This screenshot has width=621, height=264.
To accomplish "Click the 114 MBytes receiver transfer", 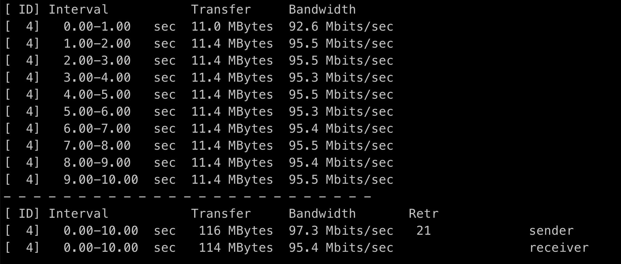I will (236, 248).
